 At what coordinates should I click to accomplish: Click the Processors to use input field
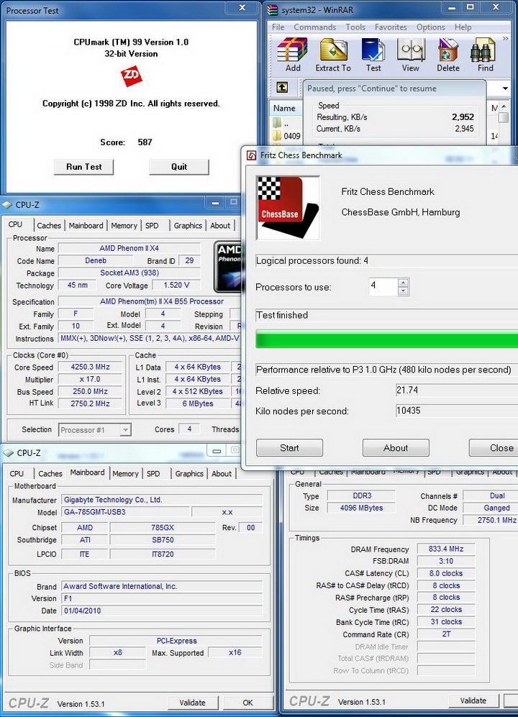[383, 287]
